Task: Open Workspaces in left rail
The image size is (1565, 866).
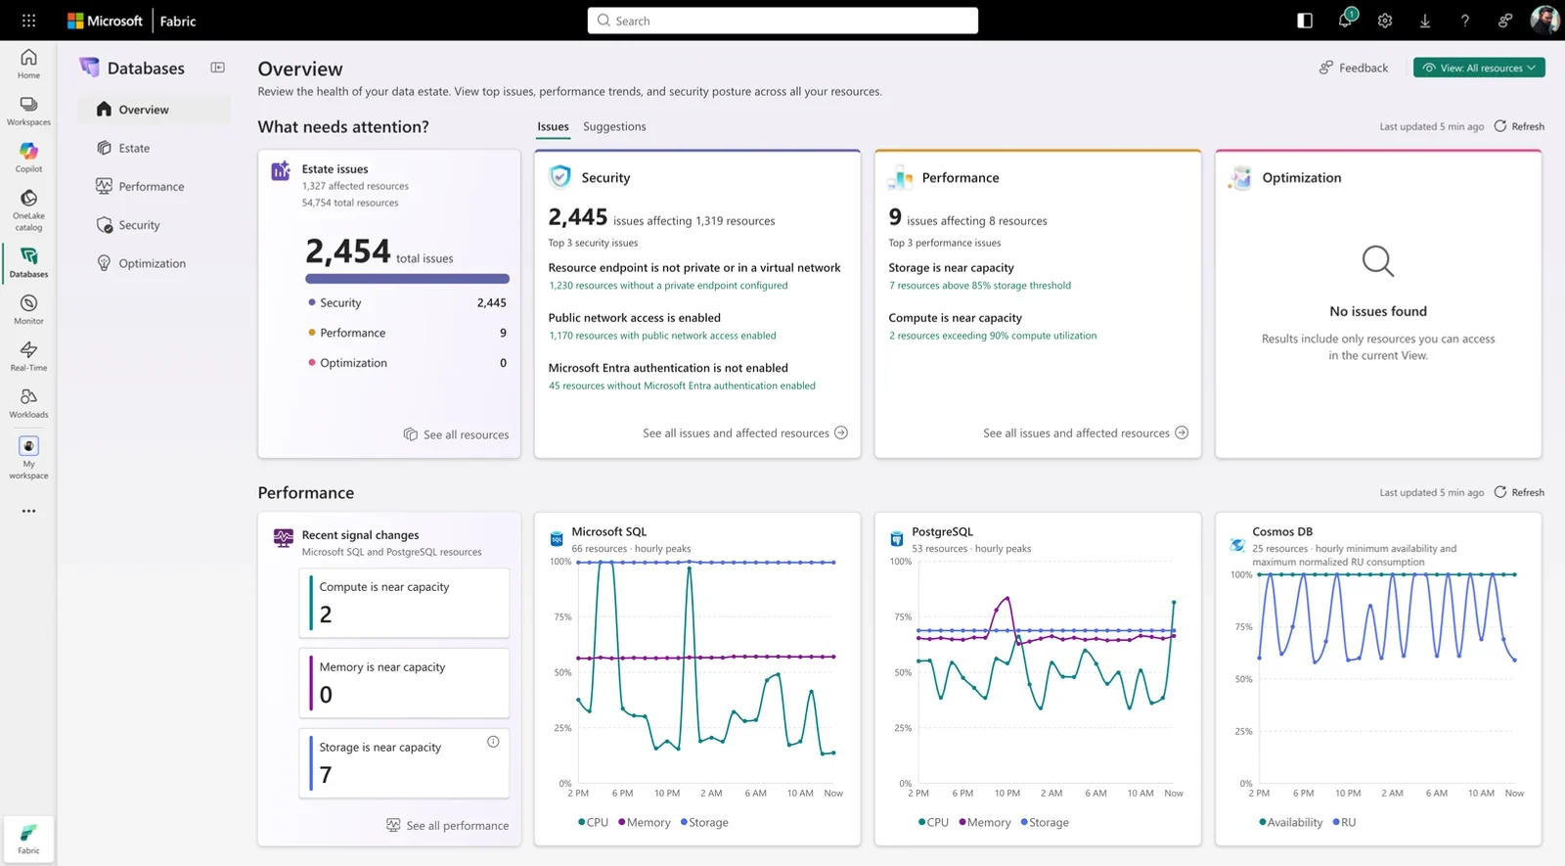Action: pos(28,111)
